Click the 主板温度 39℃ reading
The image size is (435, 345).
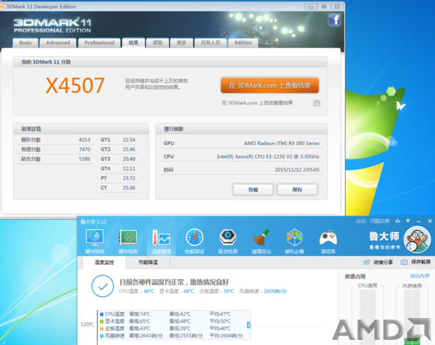[x=217, y=291]
